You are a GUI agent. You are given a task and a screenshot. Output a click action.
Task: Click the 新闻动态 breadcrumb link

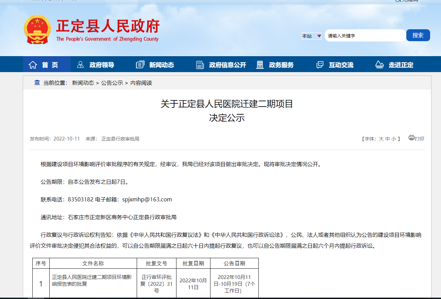(83, 83)
